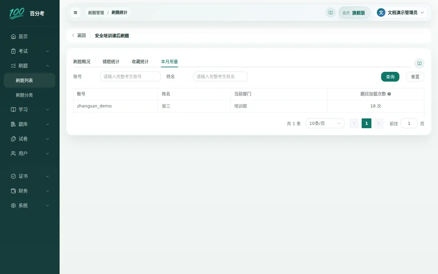Go back with the 返回 link
The image size is (438, 274).
(79, 36)
